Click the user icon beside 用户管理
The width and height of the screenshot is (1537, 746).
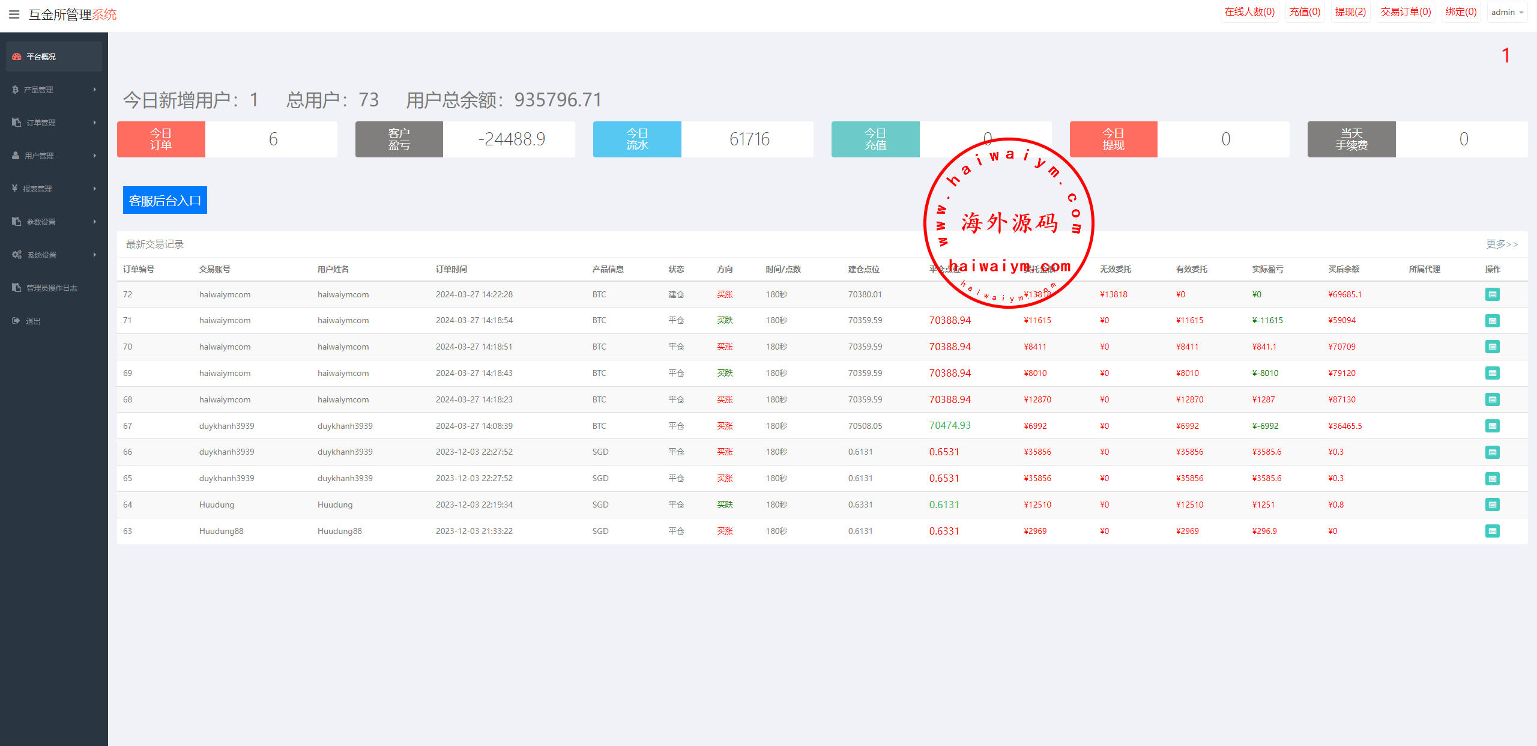coord(16,156)
